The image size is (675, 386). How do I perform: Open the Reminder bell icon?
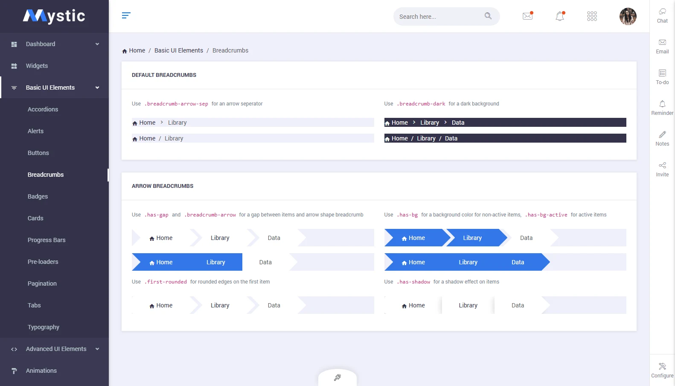662,108
